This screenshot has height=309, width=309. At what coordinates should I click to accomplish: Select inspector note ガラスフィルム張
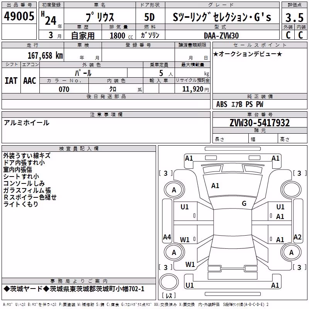27,190
